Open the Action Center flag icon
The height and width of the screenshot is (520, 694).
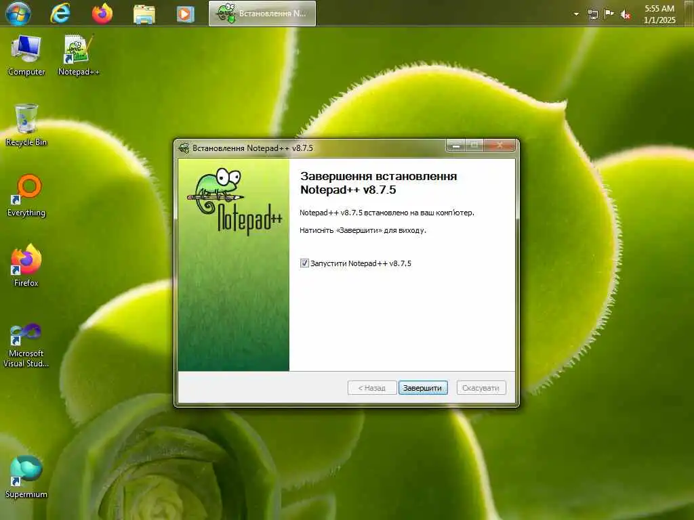tap(609, 14)
